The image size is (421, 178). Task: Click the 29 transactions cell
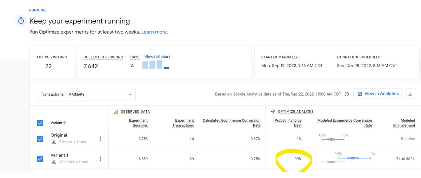192,159
